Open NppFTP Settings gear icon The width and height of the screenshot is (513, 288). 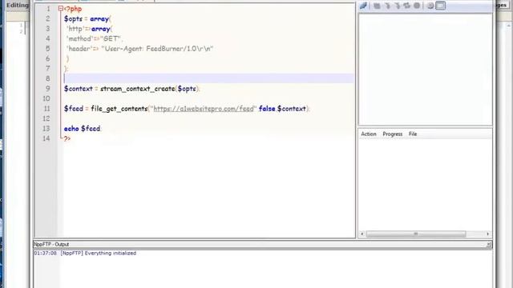(430, 6)
